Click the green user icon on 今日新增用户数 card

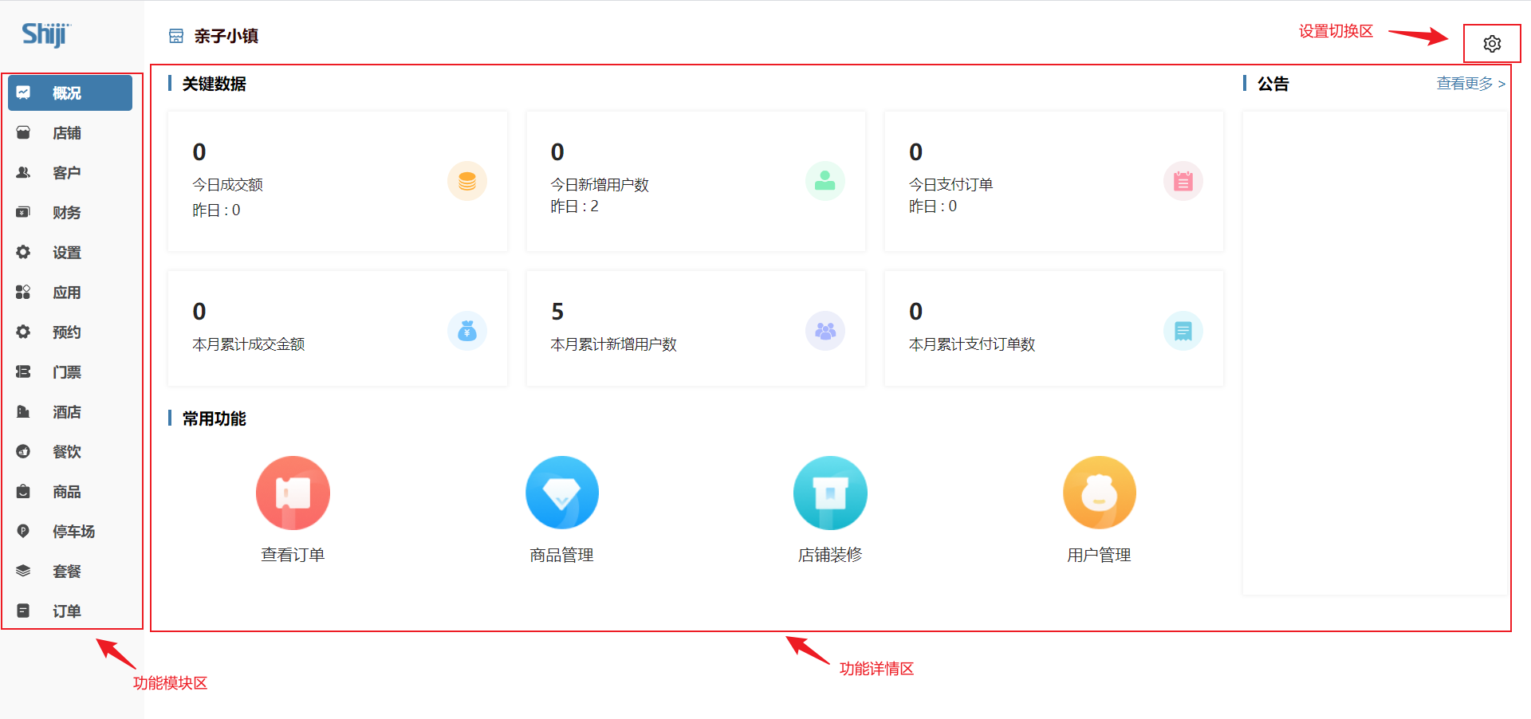click(x=825, y=181)
